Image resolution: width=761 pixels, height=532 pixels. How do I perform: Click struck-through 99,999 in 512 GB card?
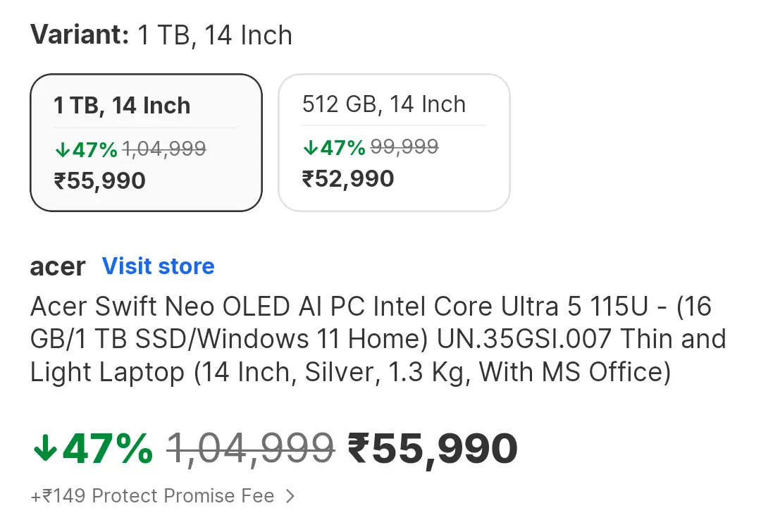click(x=404, y=147)
